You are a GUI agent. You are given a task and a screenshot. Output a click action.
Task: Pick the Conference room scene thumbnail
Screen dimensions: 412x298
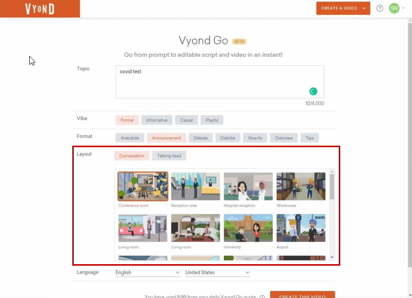(143, 187)
